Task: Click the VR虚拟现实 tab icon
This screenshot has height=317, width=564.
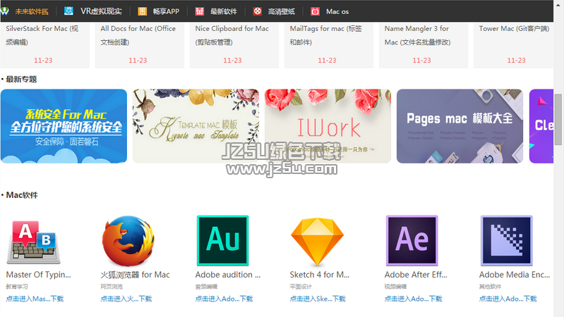Action: (68, 11)
